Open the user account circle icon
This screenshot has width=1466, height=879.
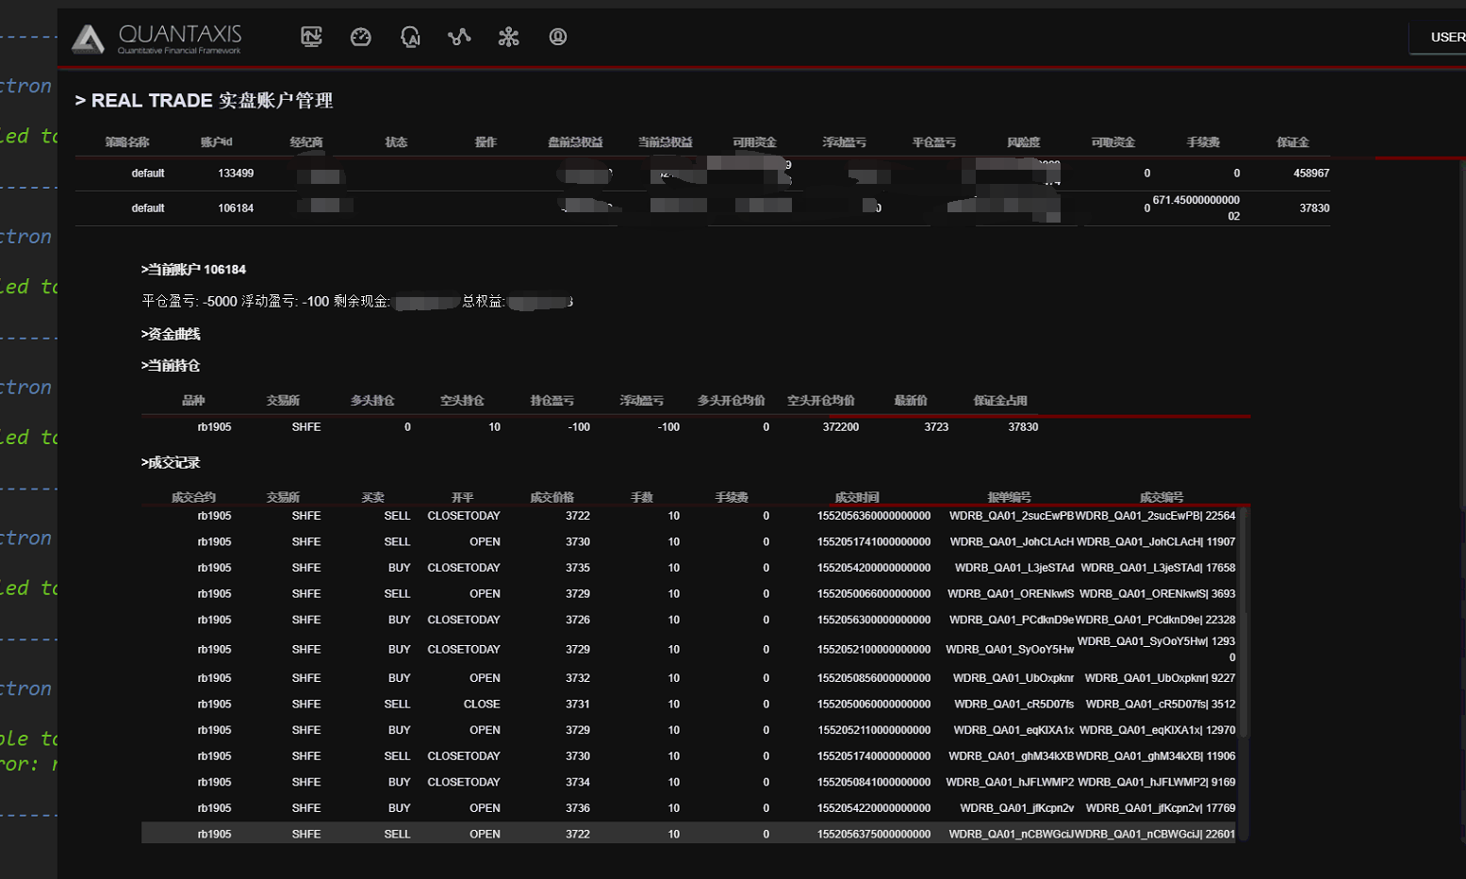pos(558,37)
